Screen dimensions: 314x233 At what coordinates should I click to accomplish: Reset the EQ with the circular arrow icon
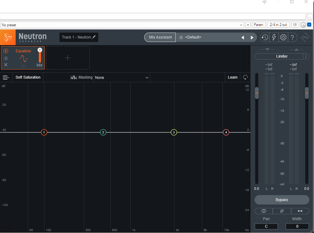click(245, 77)
